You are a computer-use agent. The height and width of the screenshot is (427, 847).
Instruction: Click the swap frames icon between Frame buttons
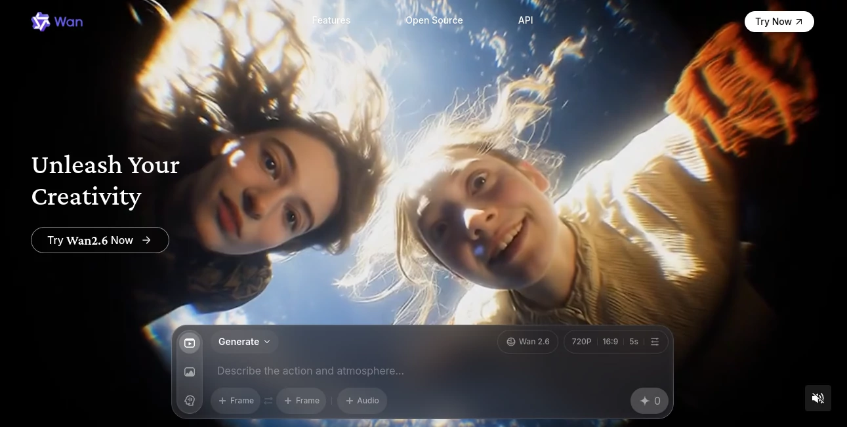click(x=268, y=400)
